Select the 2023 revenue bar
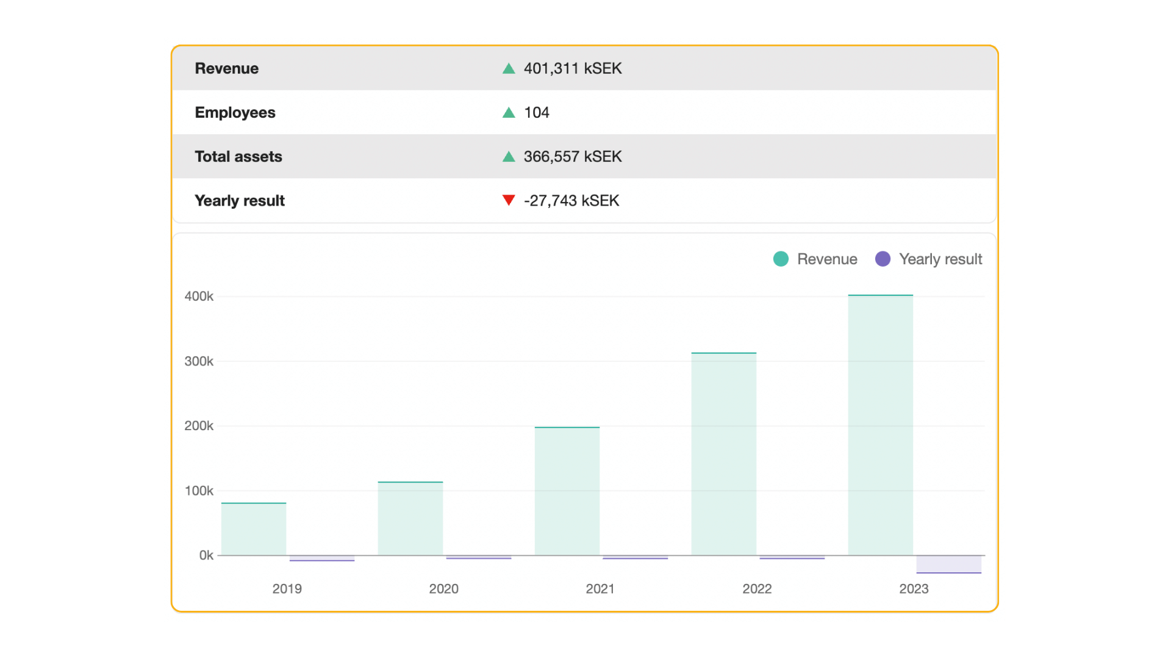The image size is (1171, 659). tap(881, 425)
